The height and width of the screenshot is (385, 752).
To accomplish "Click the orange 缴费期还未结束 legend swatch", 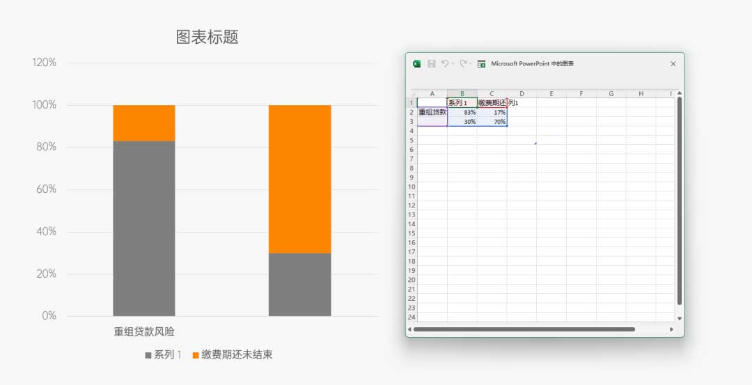I will [196, 355].
